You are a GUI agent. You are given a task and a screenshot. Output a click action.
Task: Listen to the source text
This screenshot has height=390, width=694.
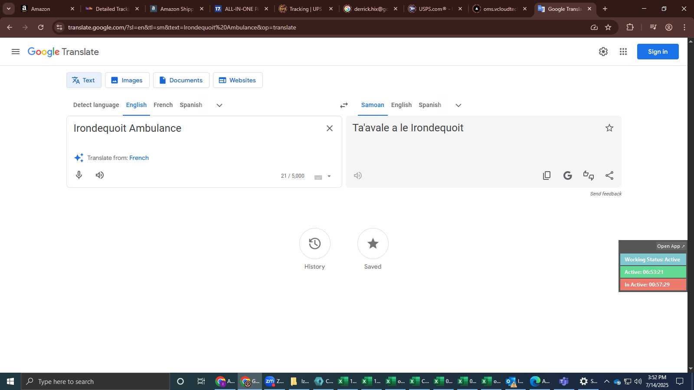tap(100, 175)
